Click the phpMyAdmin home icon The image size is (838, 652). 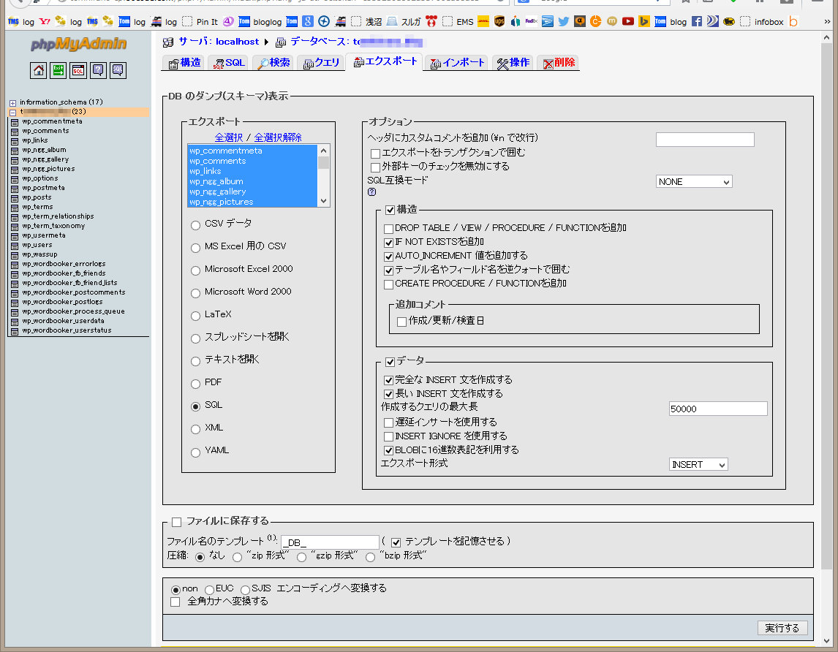pyautogui.click(x=39, y=70)
